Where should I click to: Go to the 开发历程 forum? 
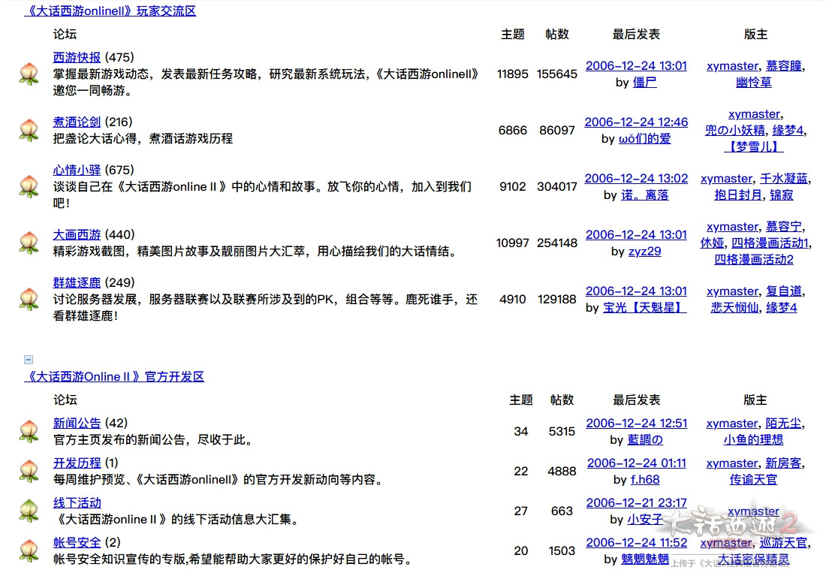pos(77,463)
